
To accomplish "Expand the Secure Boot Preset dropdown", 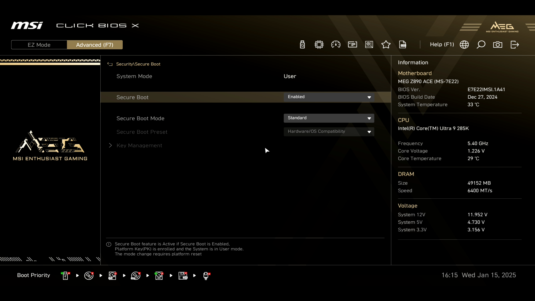I will pyautogui.click(x=370, y=132).
